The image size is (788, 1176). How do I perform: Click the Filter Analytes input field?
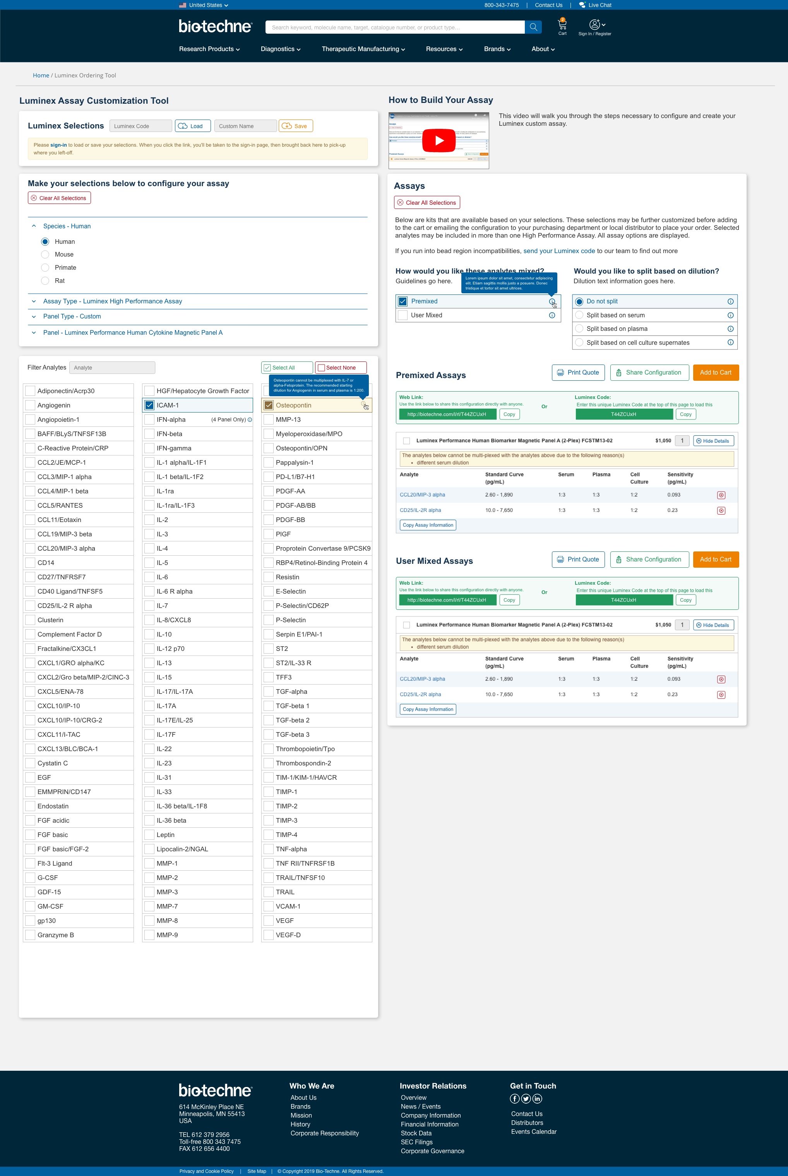click(x=112, y=368)
